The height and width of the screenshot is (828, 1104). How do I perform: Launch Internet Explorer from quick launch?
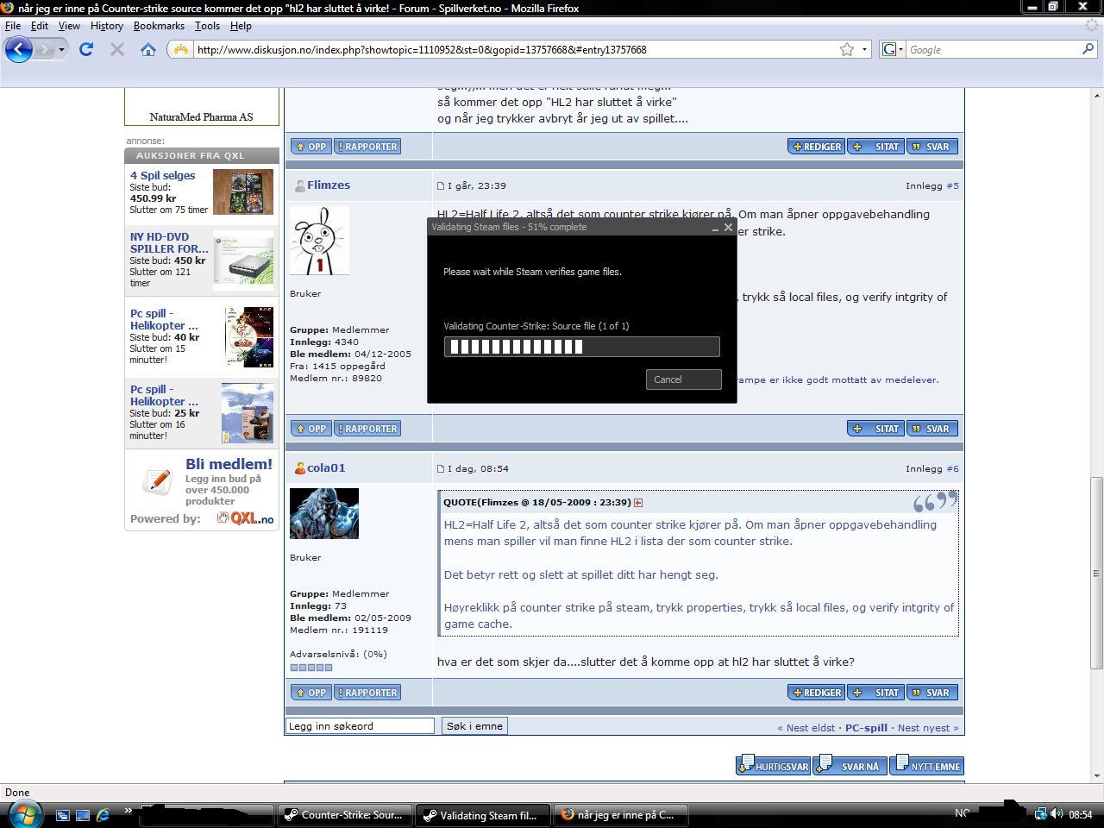point(103,814)
